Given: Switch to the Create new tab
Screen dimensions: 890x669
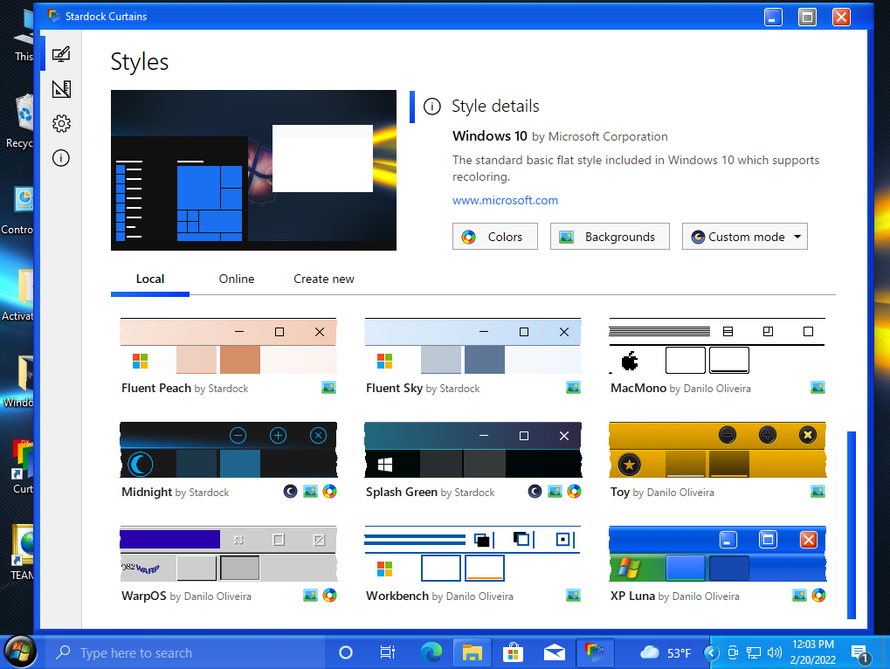Looking at the screenshot, I should pos(323,279).
